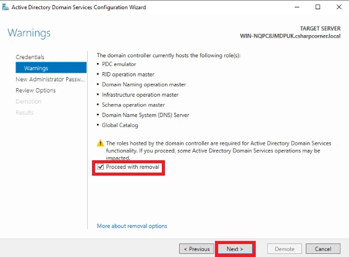Open More about removal options link
349x257 pixels.
click(x=132, y=226)
